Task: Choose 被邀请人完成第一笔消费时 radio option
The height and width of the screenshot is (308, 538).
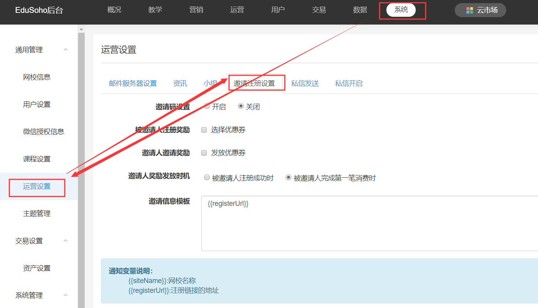Action: point(288,177)
